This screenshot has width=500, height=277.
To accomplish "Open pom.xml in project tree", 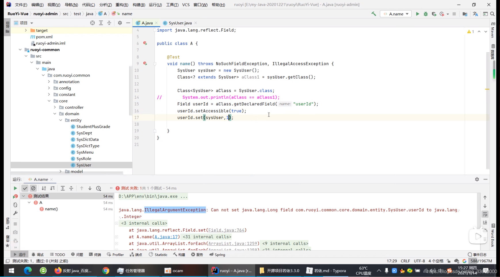I will click(44, 37).
